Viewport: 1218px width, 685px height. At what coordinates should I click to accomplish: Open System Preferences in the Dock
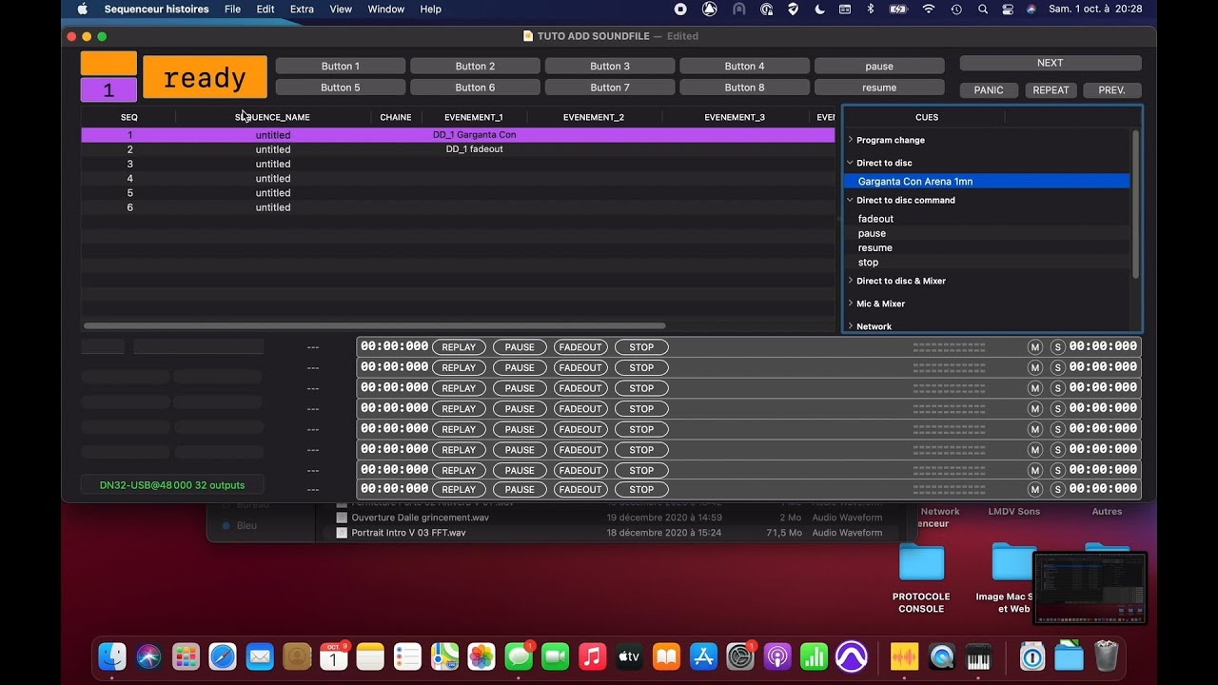[740, 656]
